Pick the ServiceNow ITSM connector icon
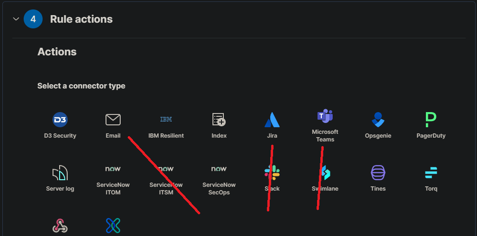Screen dimensions: 477x236 [166, 169]
